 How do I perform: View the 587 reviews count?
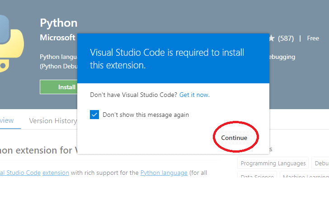286,38
